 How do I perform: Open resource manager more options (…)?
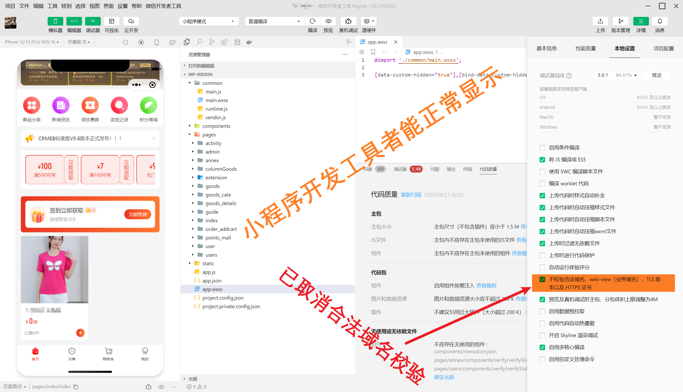345,55
